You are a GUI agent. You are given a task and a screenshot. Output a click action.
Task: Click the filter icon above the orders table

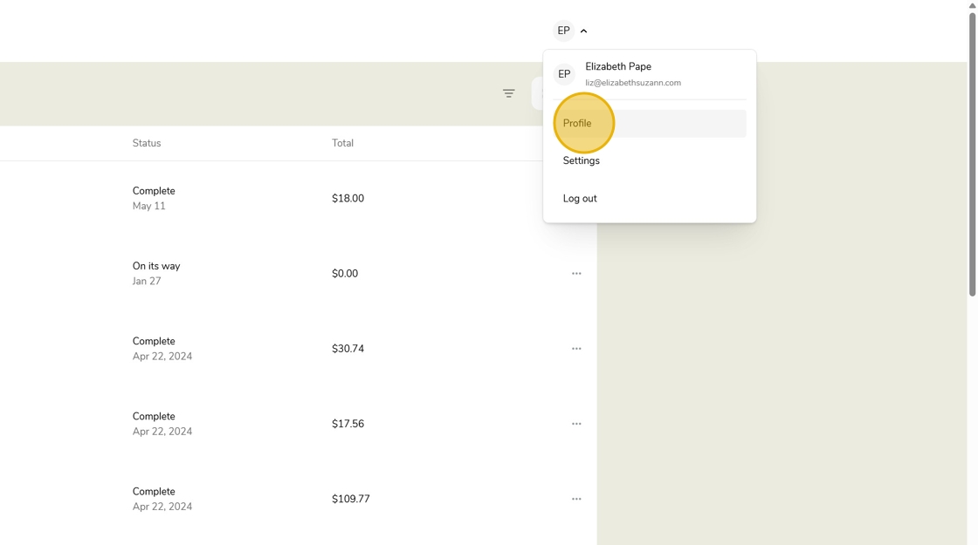point(508,93)
